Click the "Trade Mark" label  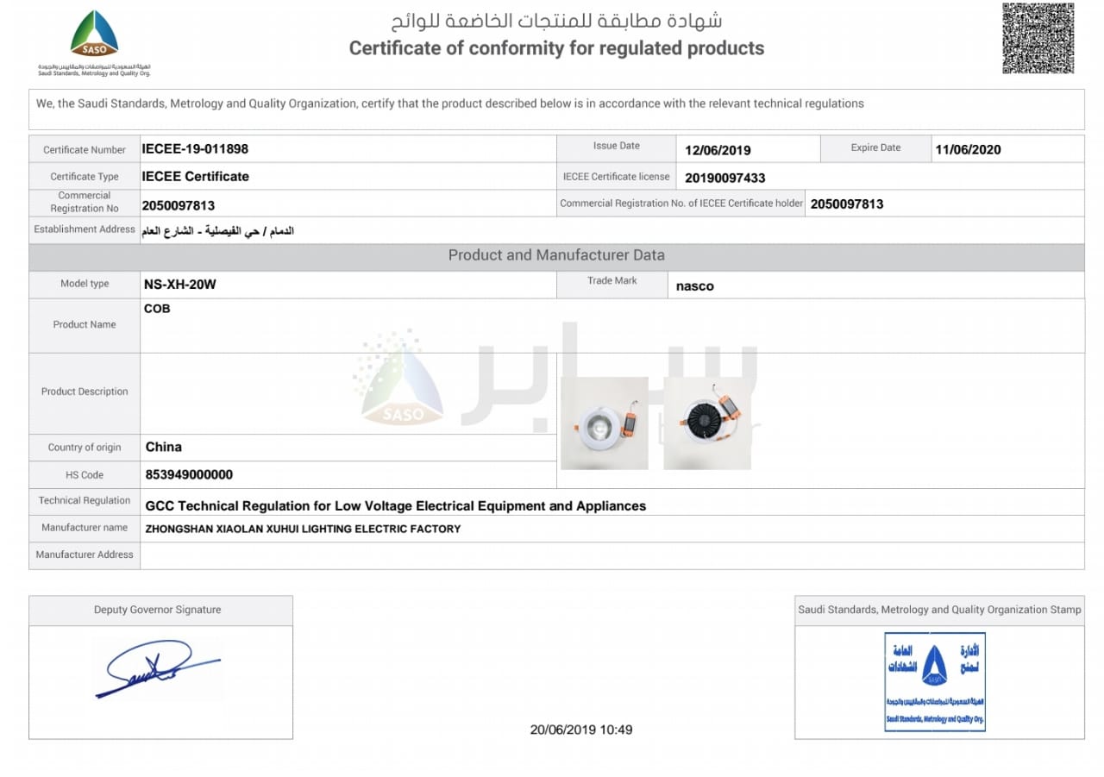[612, 281]
